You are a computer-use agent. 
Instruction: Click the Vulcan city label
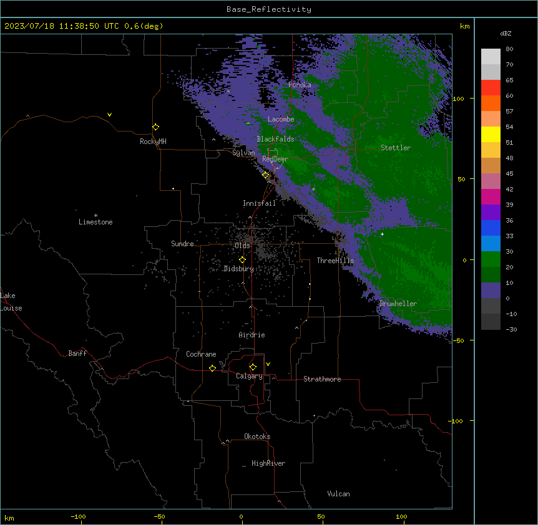pos(338,494)
